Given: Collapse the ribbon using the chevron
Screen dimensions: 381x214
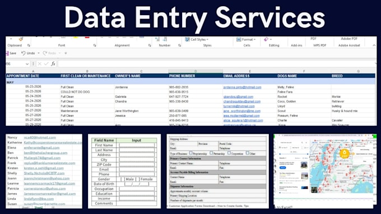Looking at the screenshot, I should pos(374,45).
